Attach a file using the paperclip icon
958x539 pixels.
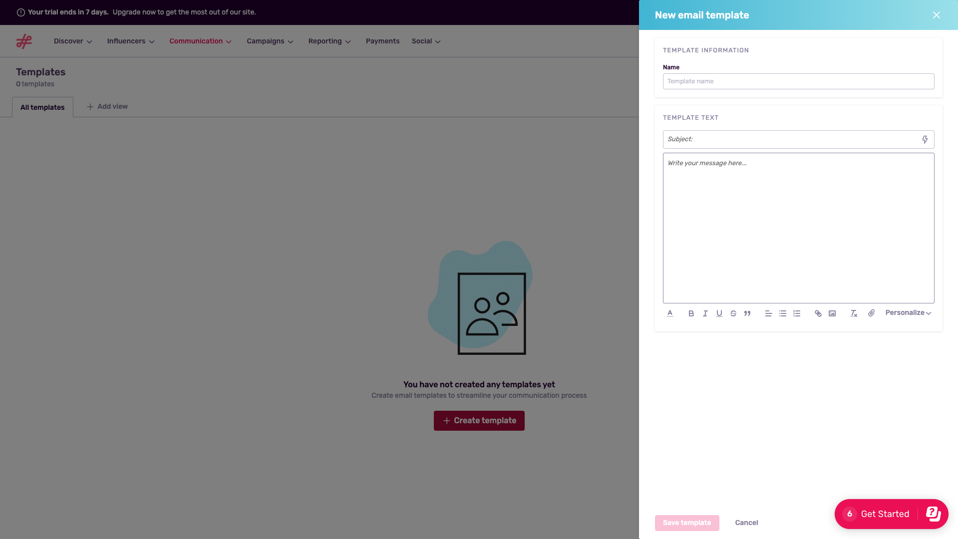click(x=872, y=313)
